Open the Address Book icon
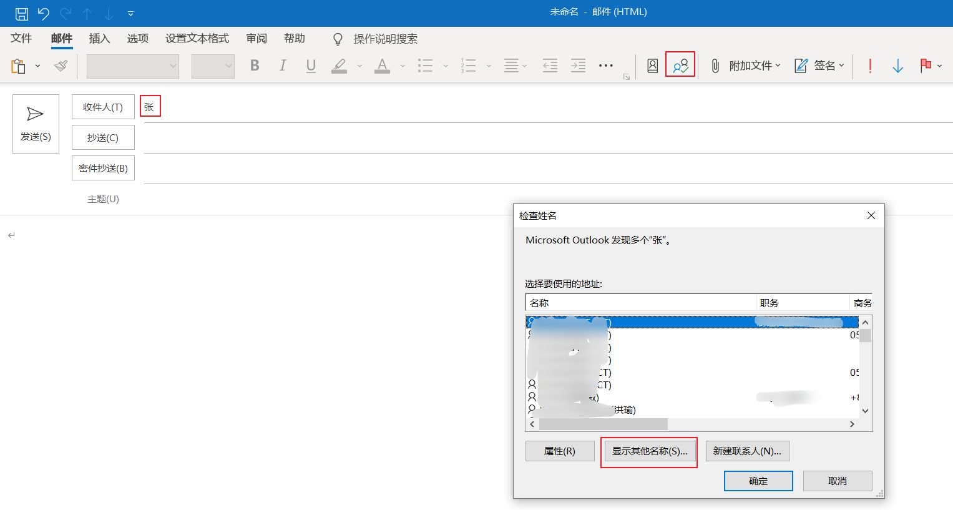This screenshot has height=510, width=953. click(652, 66)
